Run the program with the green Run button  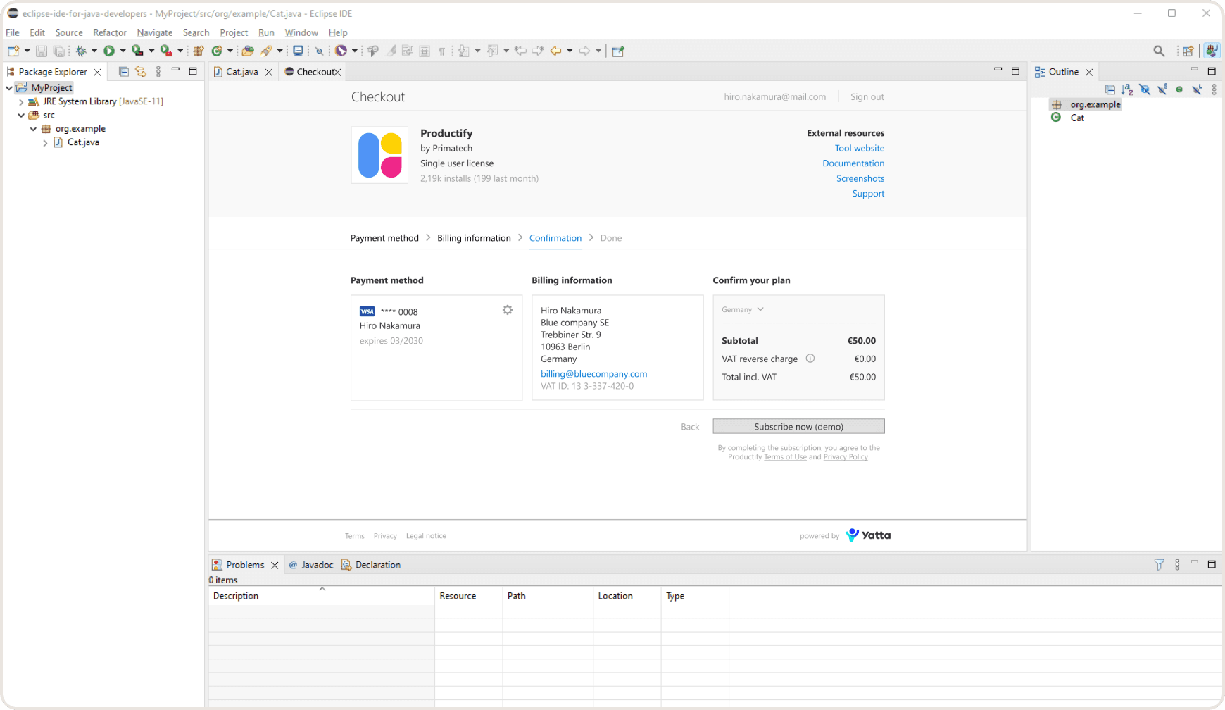click(x=109, y=51)
